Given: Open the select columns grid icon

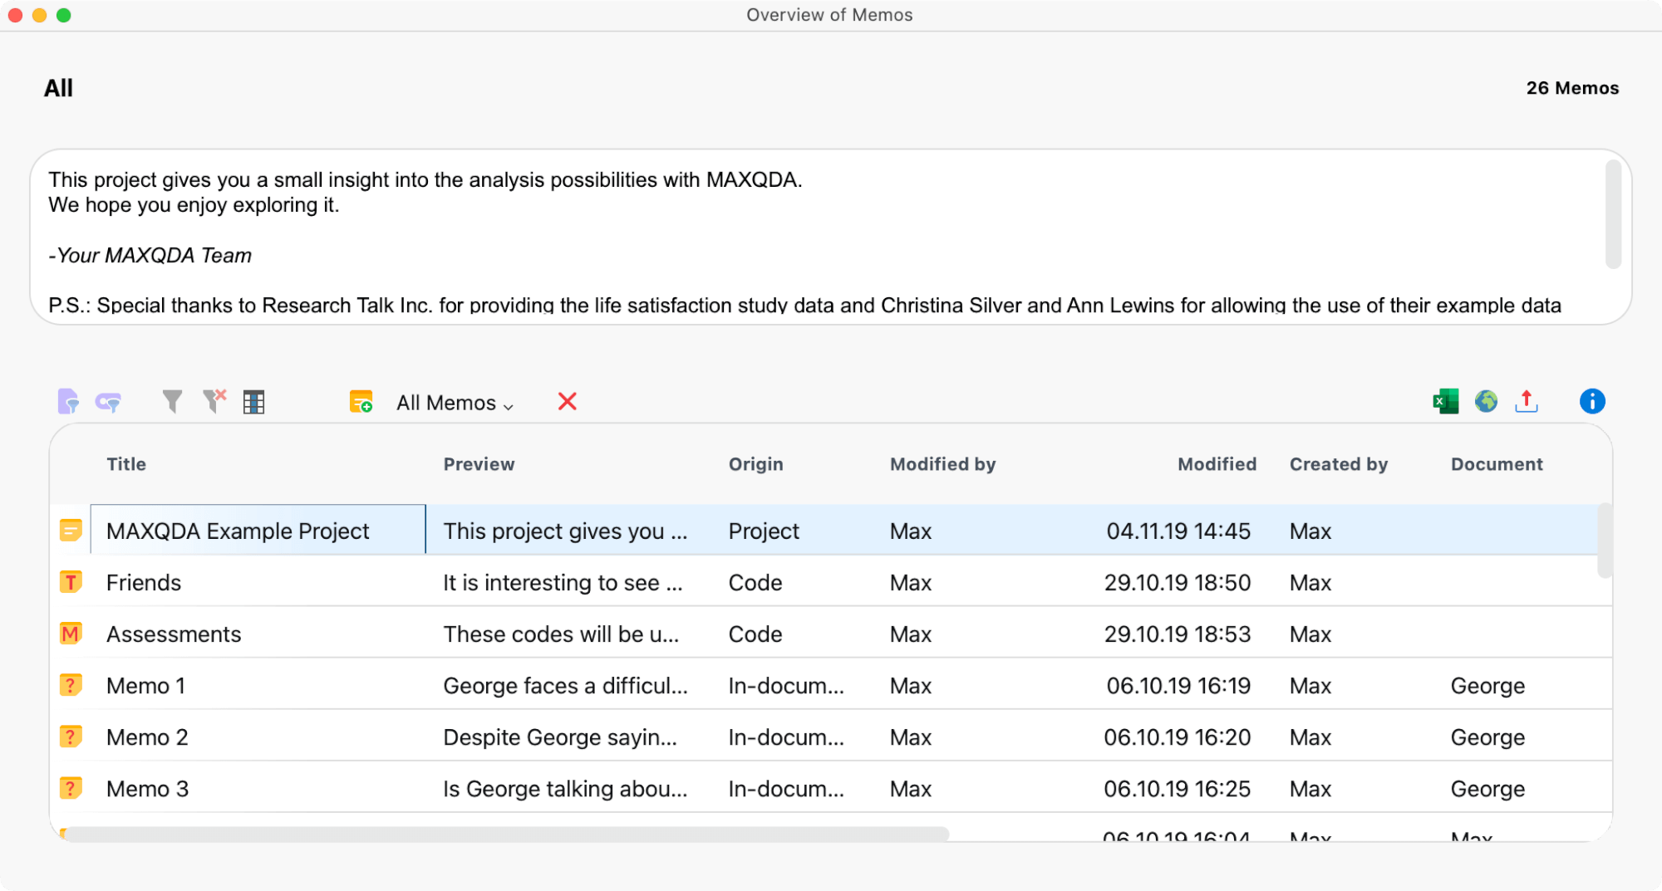Looking at the screenshot, I should click(x=253, y=402).
